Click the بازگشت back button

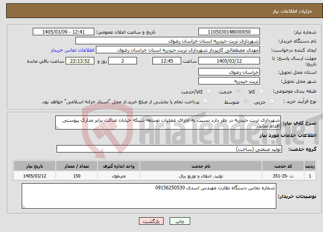[x=151, y=221]
